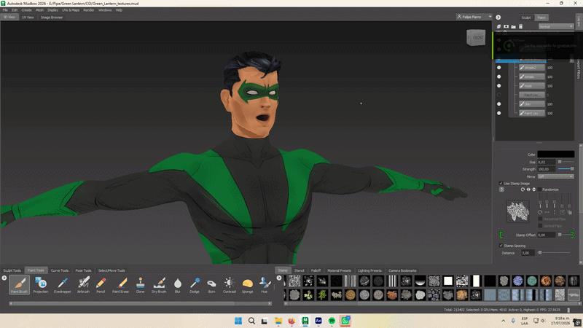Open the Render menu
Screen dimensions: 583x328
[x=88, y=10]
